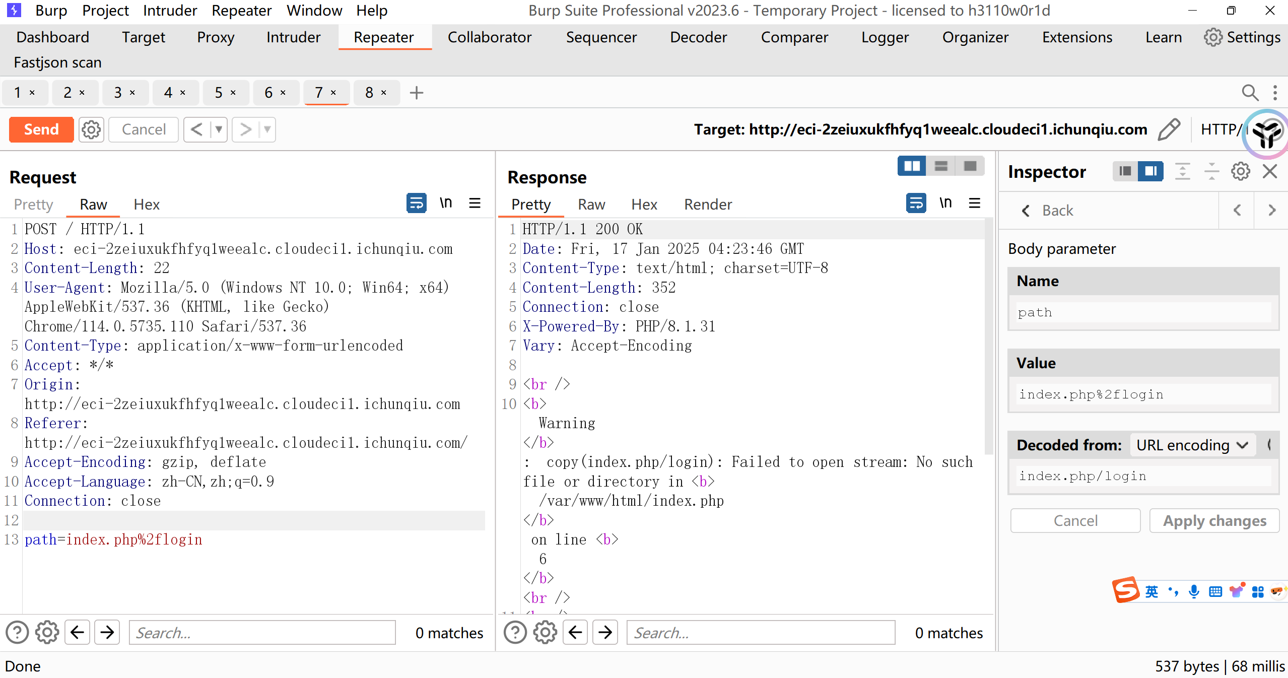1288x678 pixels.
Task: Select Repeater tab 8
Action: (369, 93)
